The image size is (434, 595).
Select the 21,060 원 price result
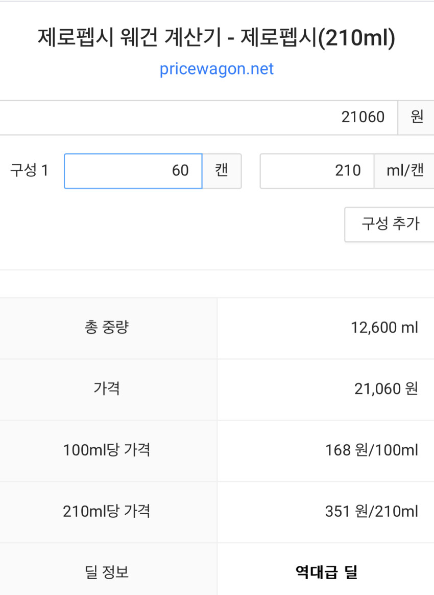(386, 389)
